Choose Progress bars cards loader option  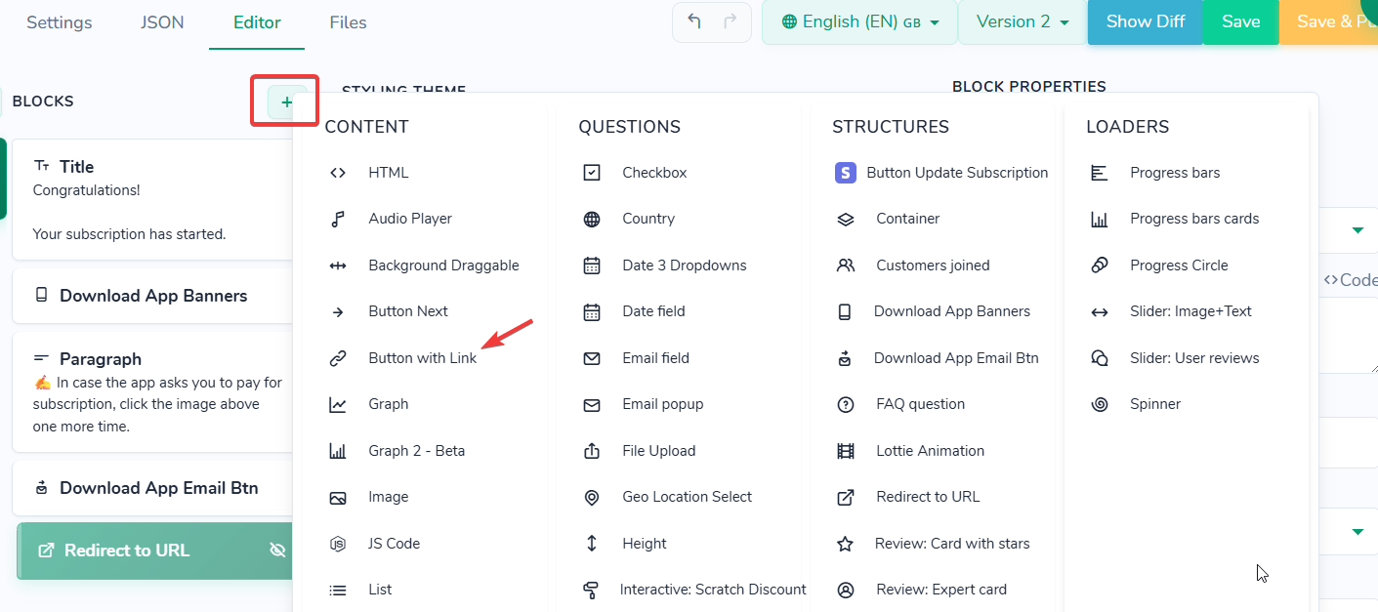pyautogui.click(x=1194, y=219)
